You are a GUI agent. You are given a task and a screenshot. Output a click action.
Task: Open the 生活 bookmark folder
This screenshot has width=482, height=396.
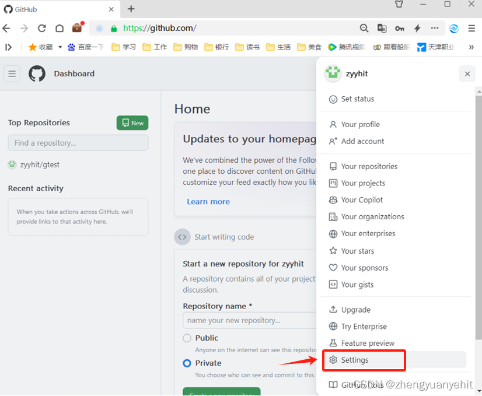click(x=278, y=47)
